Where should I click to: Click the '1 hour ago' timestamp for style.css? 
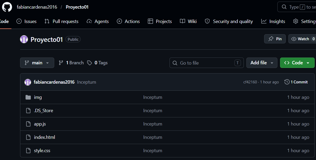tap(298, 151)
